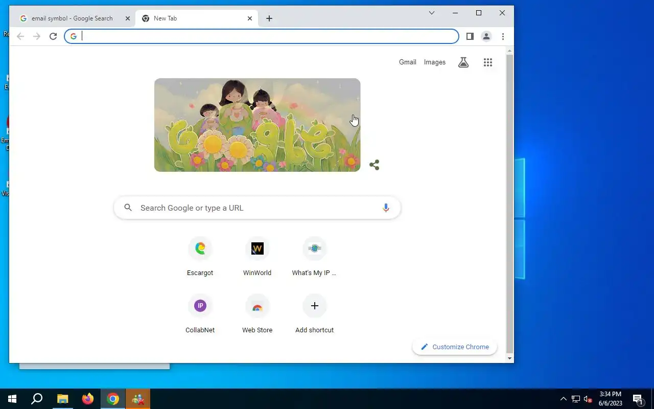Open the Google apps grid icon

click(488, 62)
